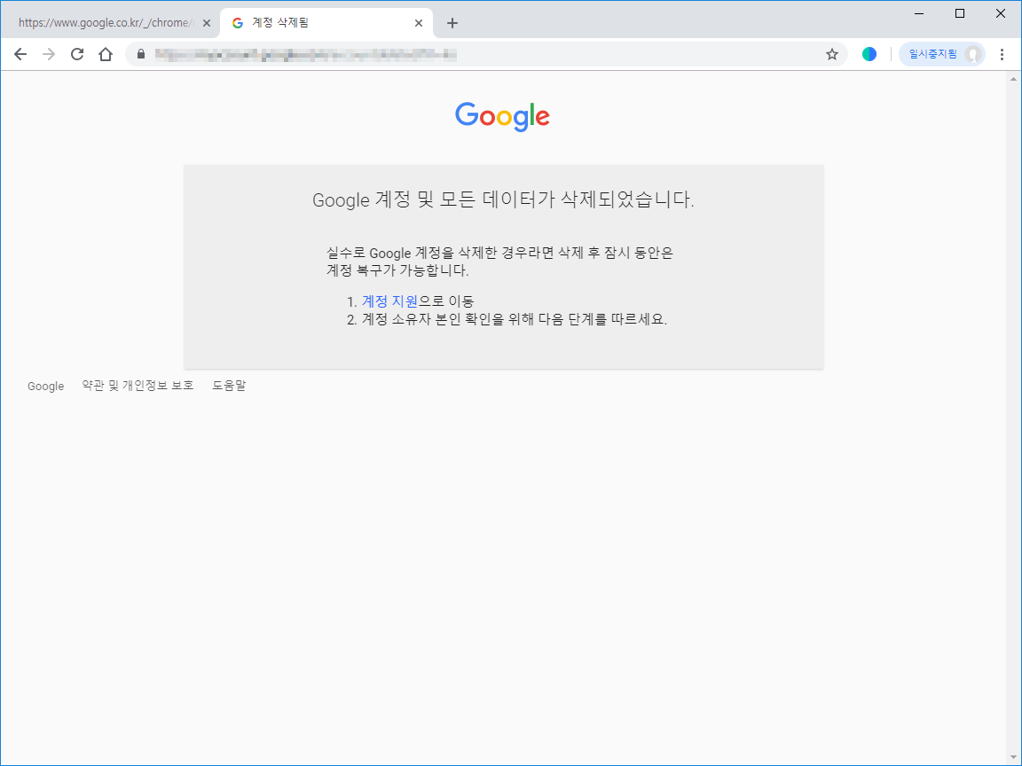Click the scrollbar down arrow

(1013, 757)
